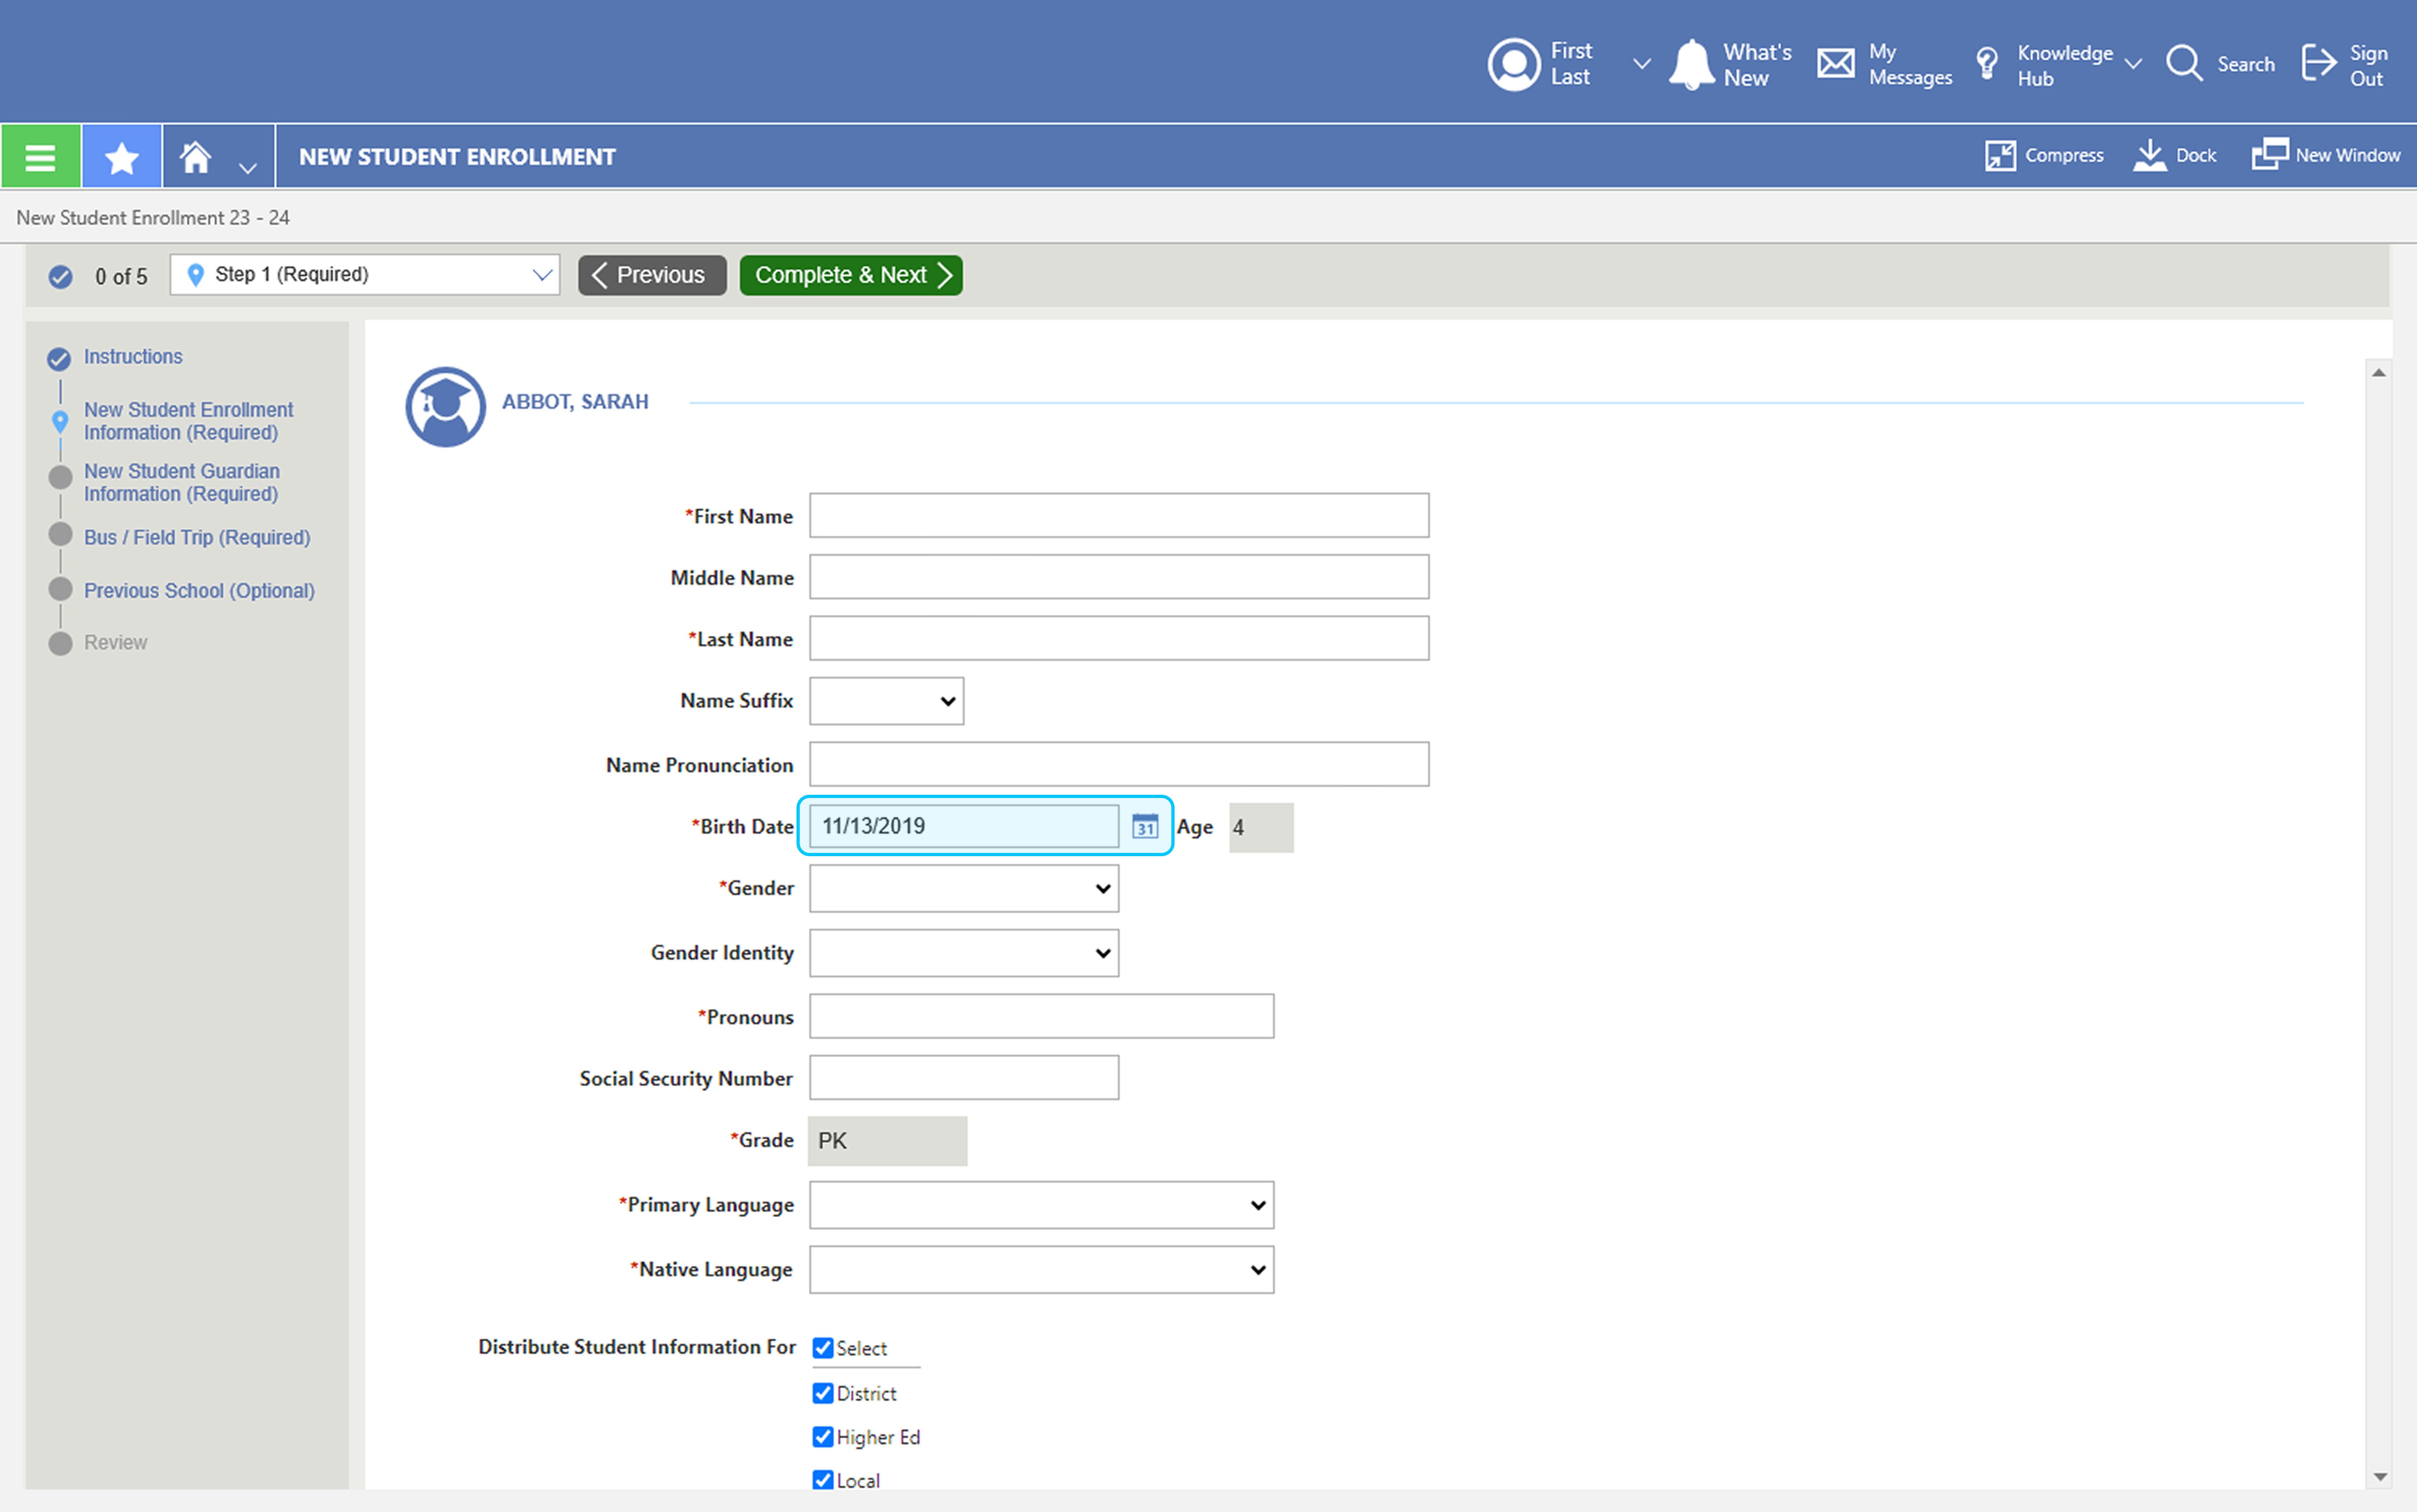Open the Name Suffix dropdown

tap(886, 701)
